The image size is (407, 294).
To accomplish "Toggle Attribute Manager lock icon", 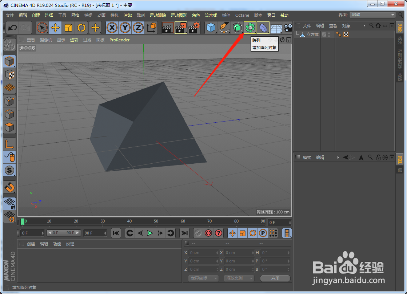I will 378,157.
